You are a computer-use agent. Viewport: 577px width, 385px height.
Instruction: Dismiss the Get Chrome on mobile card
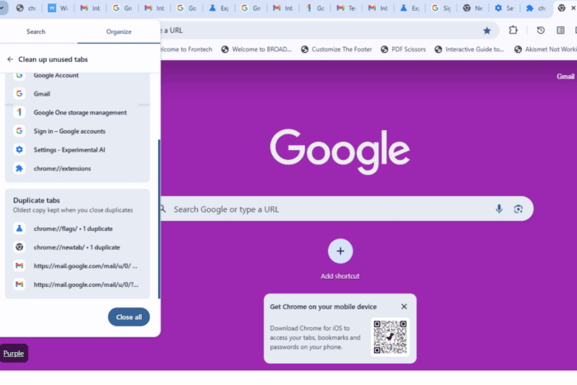(x=404, y=307)
